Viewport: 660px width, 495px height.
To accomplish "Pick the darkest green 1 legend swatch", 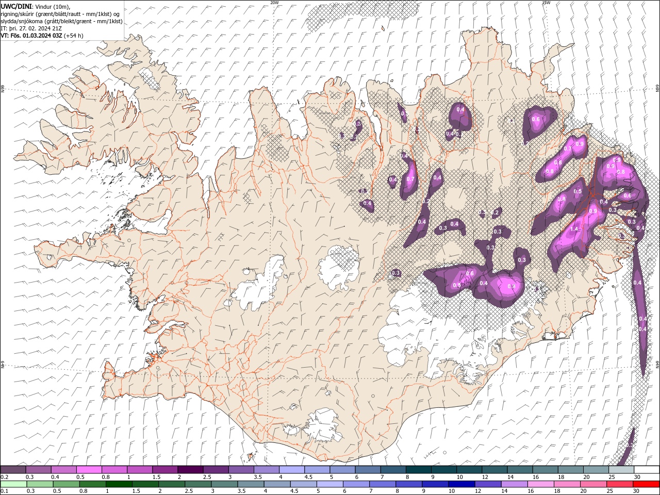I will click(x=119, y=484).
